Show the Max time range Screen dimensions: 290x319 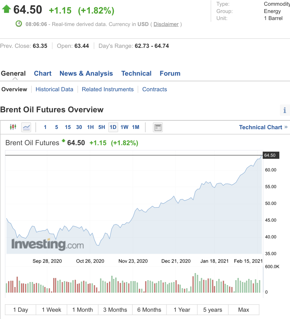[x=243, y=310]
